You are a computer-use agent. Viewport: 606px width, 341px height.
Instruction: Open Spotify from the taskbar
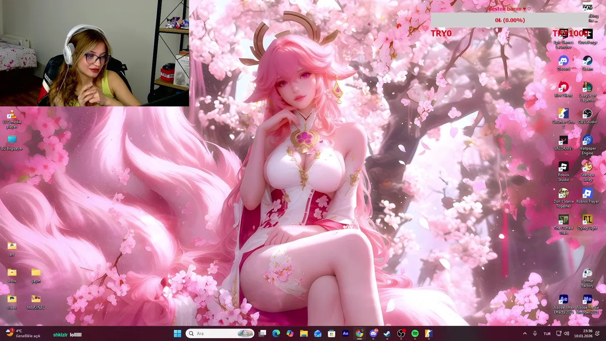(x=415, y=333)
